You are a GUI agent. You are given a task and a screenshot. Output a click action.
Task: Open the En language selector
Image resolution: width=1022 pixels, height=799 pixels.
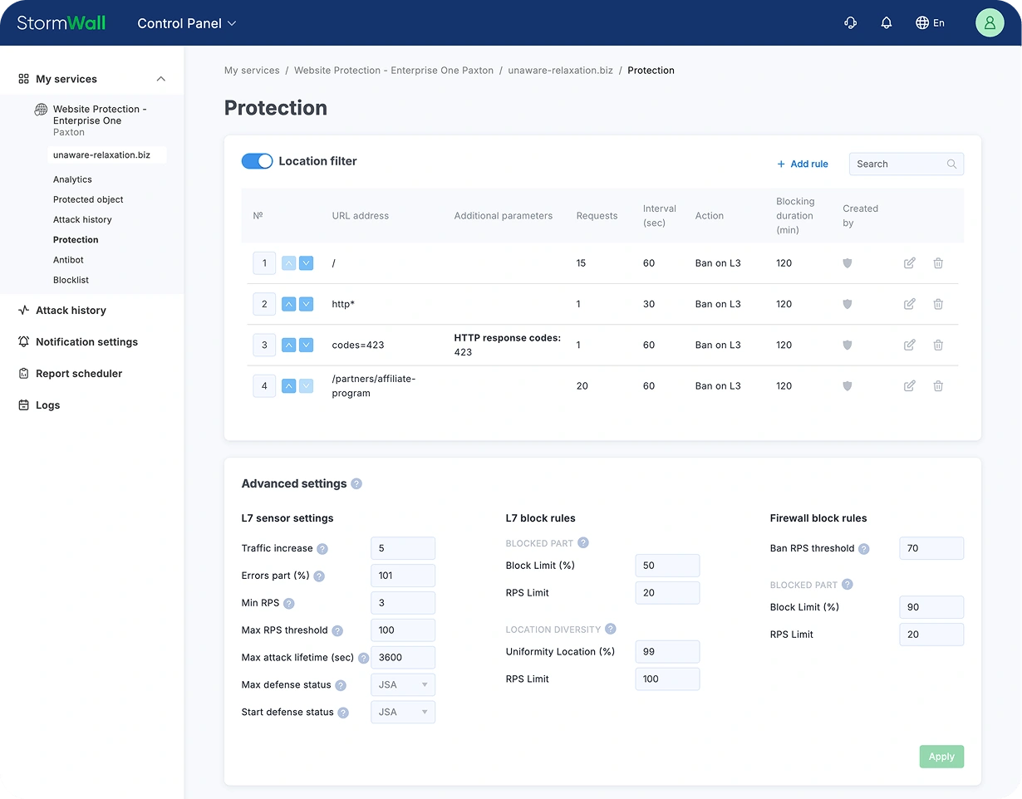coord(930,23)
